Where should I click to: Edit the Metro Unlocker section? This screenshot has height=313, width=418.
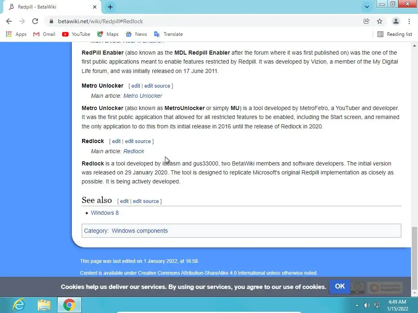tap(136, 86)
